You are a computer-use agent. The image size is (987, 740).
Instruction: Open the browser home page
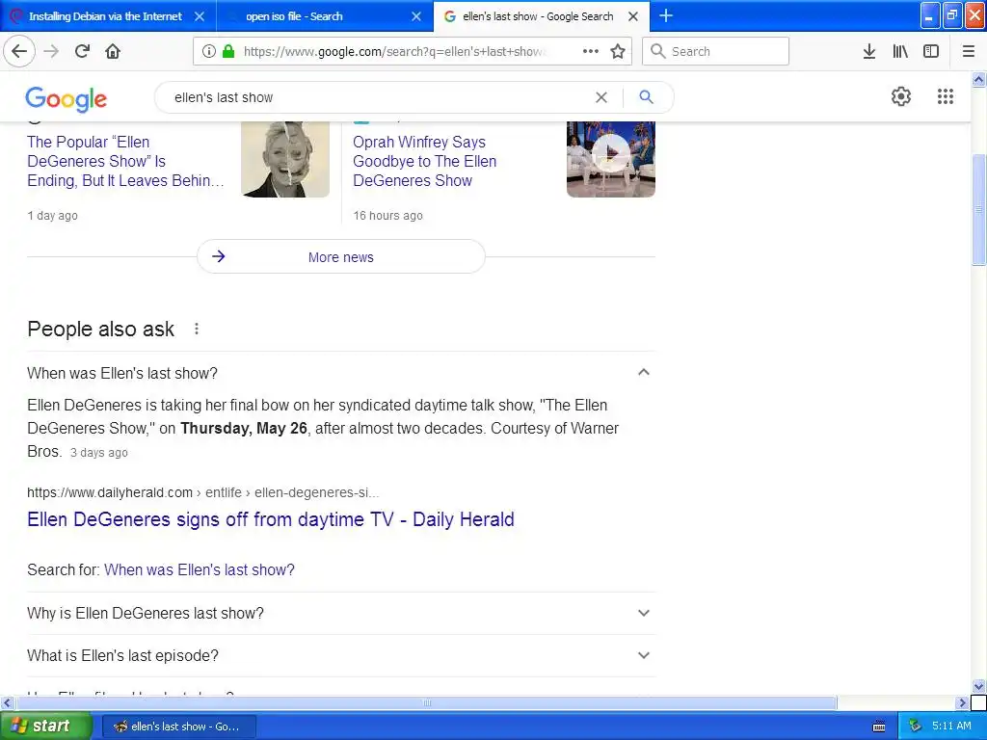tap(113, 51)
